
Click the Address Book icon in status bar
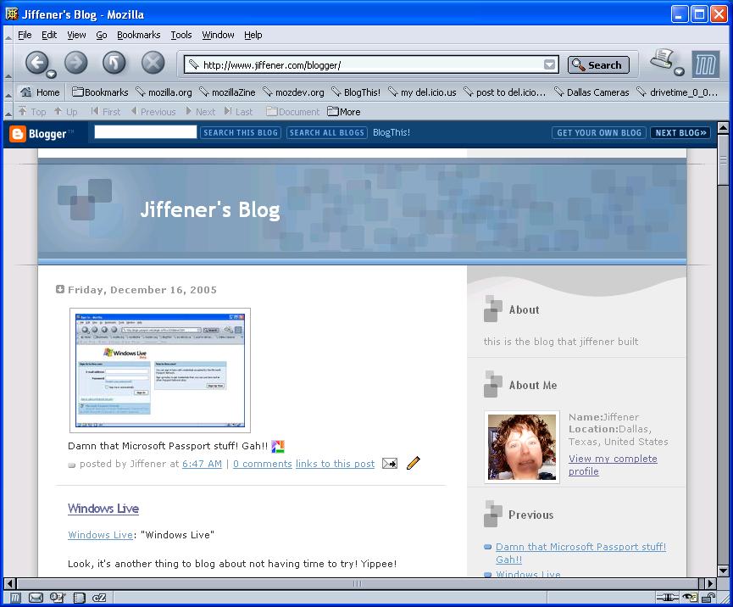click(80, 597)
